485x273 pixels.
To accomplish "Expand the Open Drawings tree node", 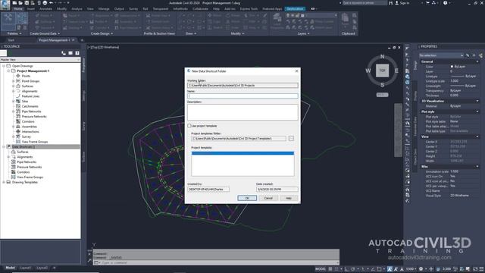I will click(3, 66).
